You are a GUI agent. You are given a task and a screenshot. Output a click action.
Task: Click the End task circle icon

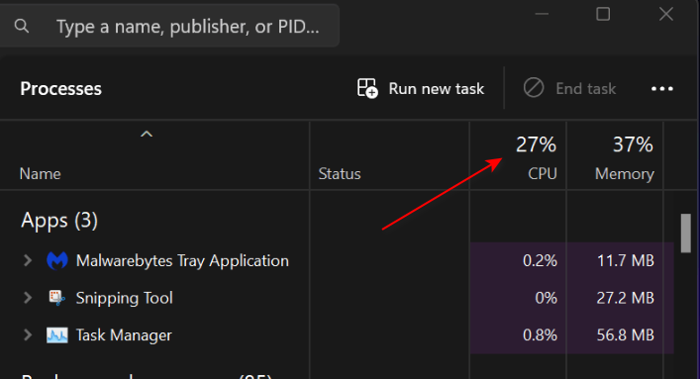click(x=534, y=88)
